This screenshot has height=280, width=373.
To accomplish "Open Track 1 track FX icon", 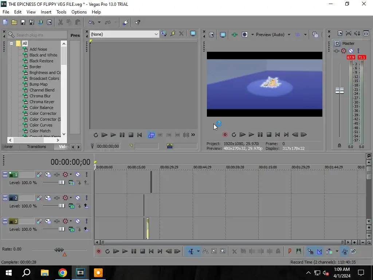I will tap(56, 175).
